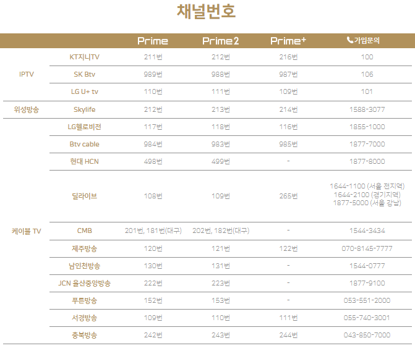Image resolution: width=415 pixels, height=351 pixels.
Task: Click LG U+ tv inquiry number 101
Action: point(367,92)
